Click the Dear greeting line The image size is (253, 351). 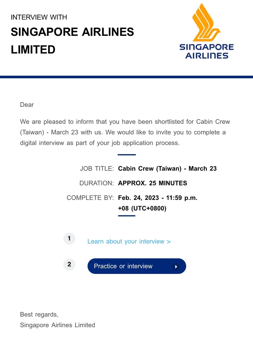click(27, 105)
